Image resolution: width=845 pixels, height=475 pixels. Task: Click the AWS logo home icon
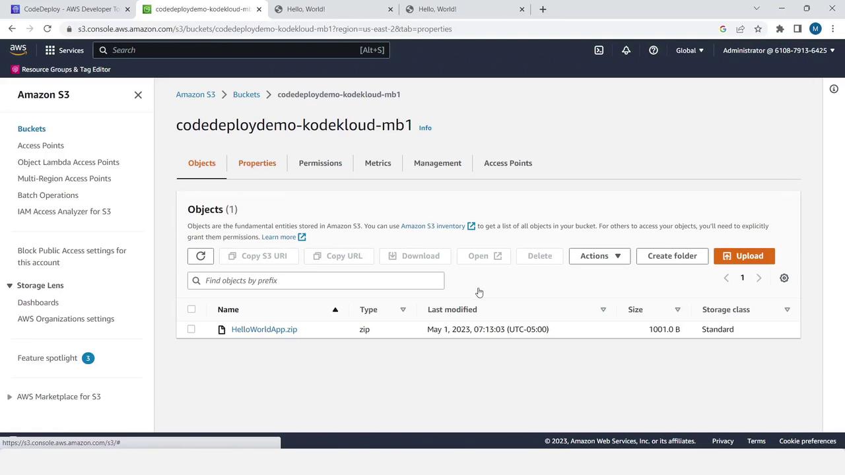point(18,50)
